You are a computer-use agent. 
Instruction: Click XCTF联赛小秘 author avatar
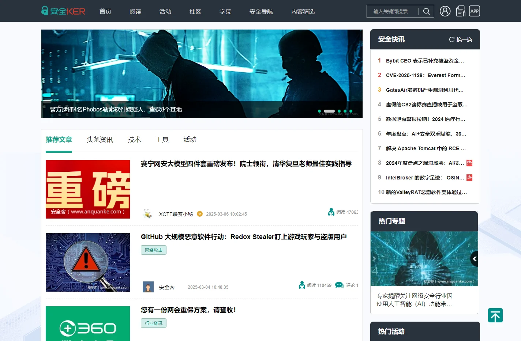(x=148, y=214)
